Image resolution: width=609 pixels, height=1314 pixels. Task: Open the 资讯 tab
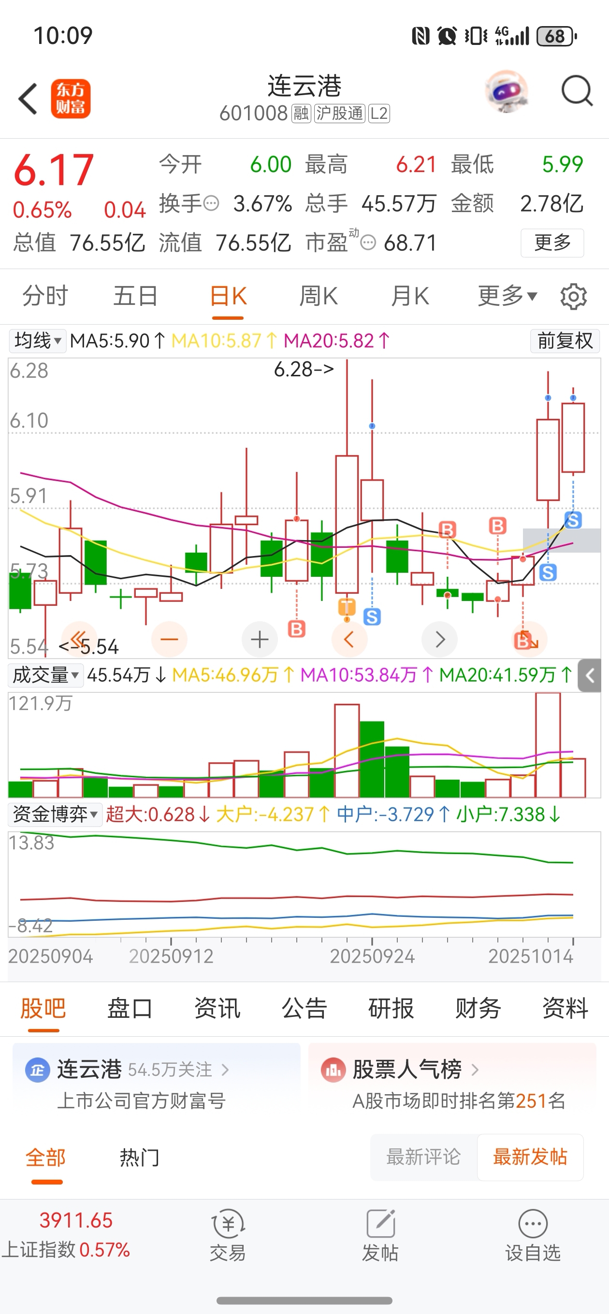[217, 1009]
